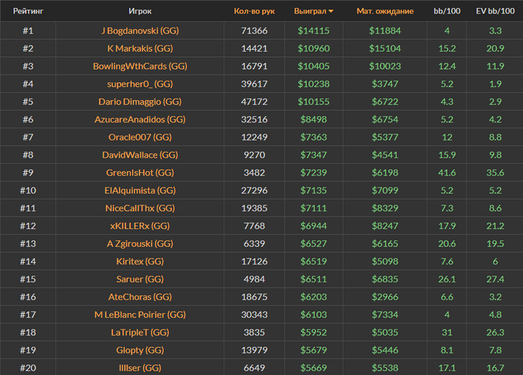Viewport: 523px width, 375px height.
Task: Open superher0_ player profile
Action: [140, 84]
